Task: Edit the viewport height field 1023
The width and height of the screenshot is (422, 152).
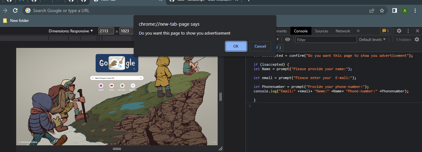Action: (126, 31)
